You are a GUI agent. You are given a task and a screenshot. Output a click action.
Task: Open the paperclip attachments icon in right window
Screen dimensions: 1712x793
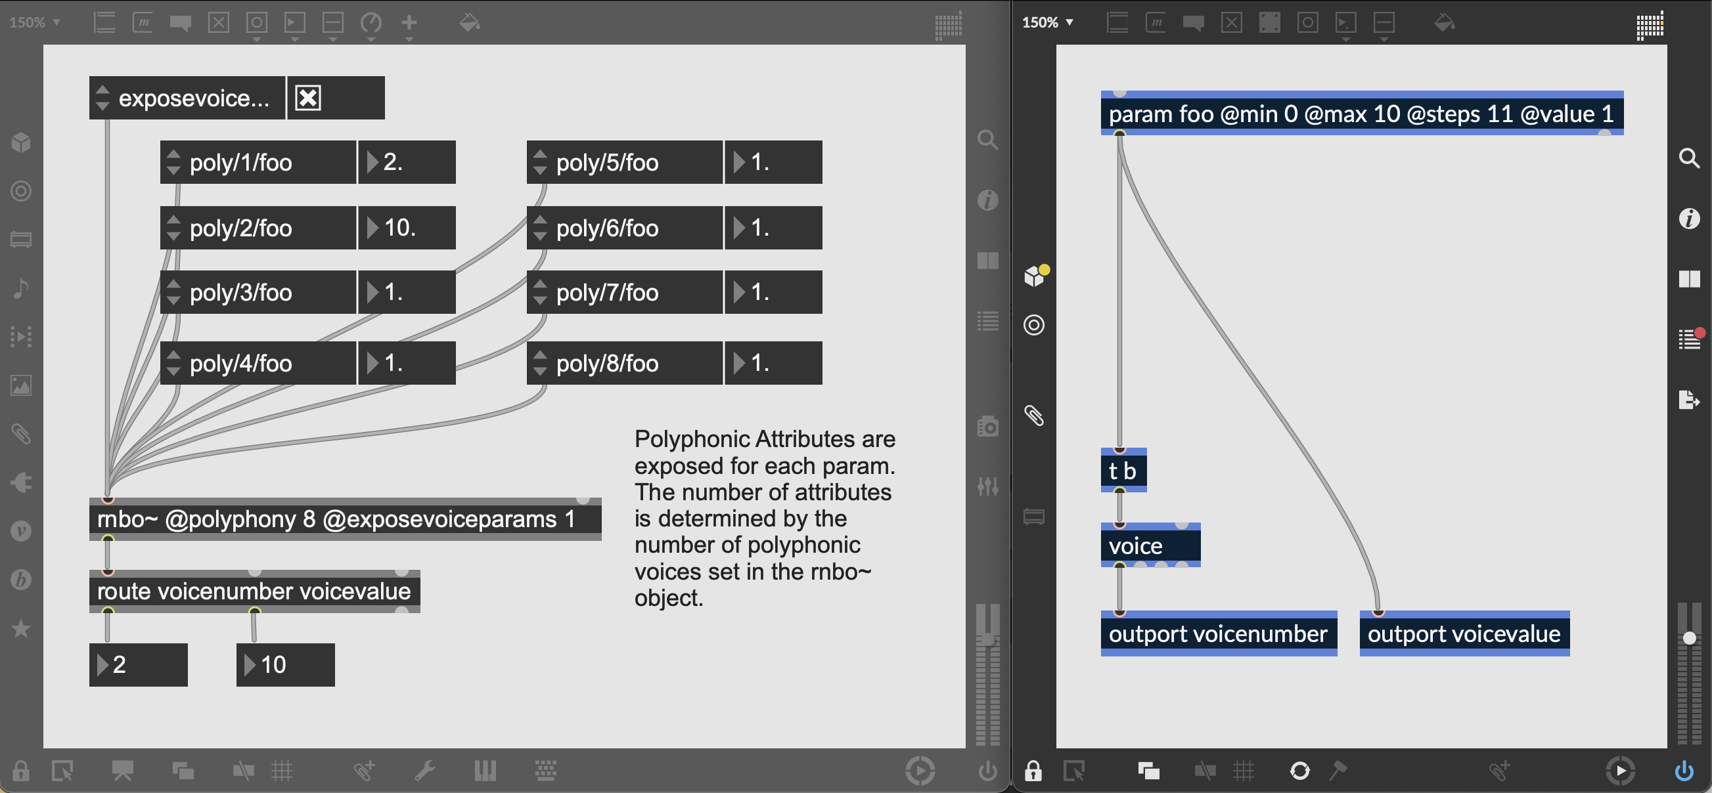(1033, 416)
